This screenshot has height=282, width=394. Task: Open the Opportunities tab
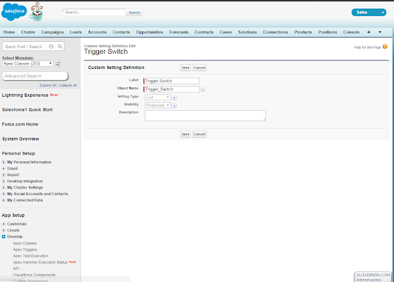pyautogui.click(x=150, y=32)
